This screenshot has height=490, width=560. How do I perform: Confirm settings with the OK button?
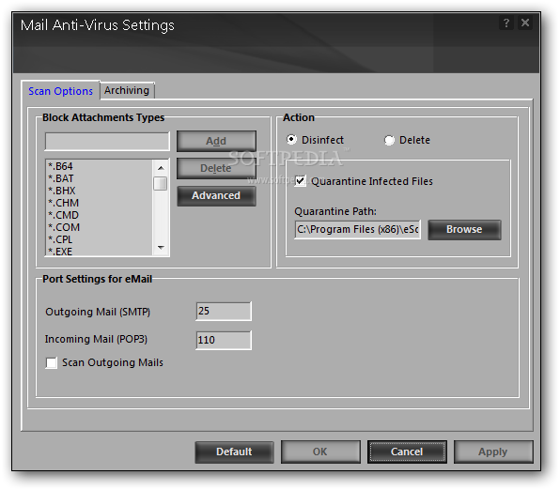pos(320,452)
